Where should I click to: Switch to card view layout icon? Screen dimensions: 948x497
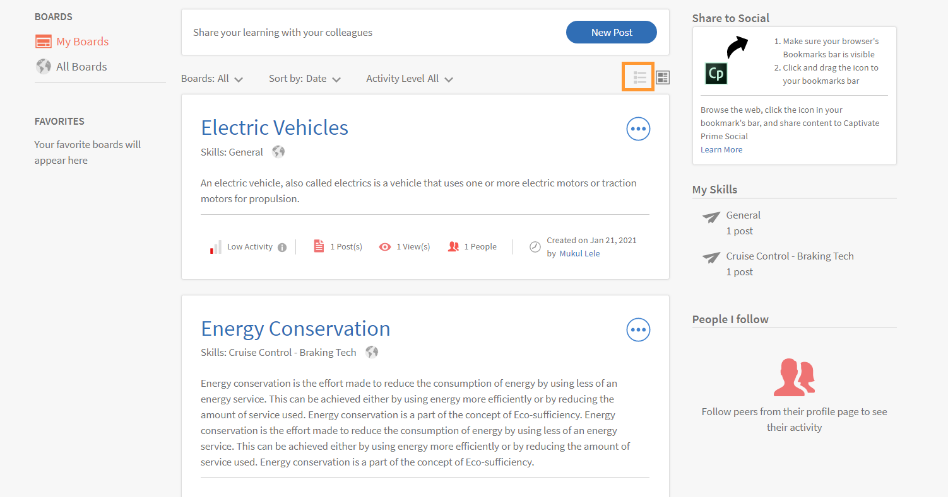tap(663, 77)
